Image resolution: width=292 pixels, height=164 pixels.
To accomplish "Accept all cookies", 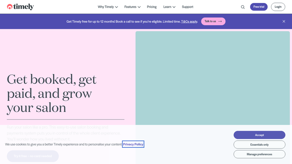I will coord(260,135).
